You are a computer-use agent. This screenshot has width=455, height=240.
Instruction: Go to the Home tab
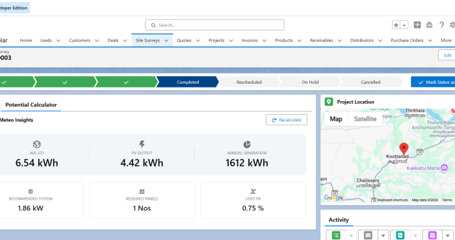tap(26, 40)
